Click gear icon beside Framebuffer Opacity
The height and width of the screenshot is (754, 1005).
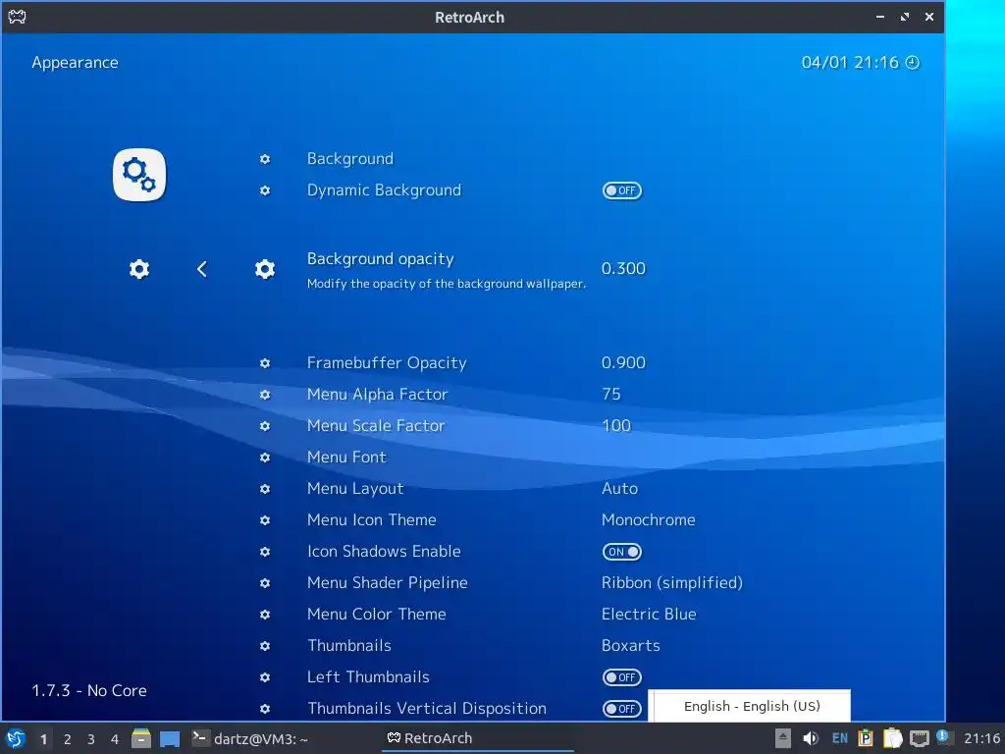(265, 363)
